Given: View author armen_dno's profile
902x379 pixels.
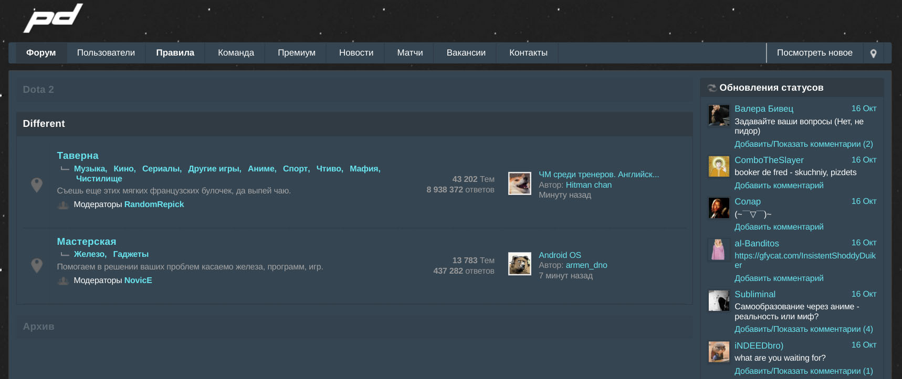Looking at the screenshot, I should coord(586,265).
